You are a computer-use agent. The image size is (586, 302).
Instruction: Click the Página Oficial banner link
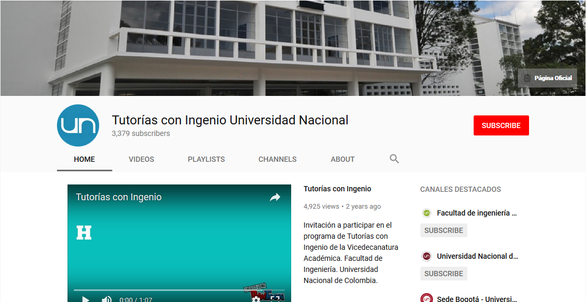pos(547,78)
